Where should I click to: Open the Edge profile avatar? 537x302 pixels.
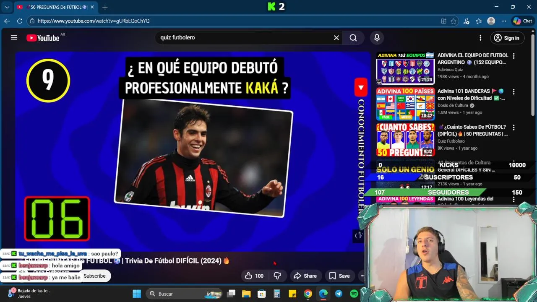coord(491,21)
